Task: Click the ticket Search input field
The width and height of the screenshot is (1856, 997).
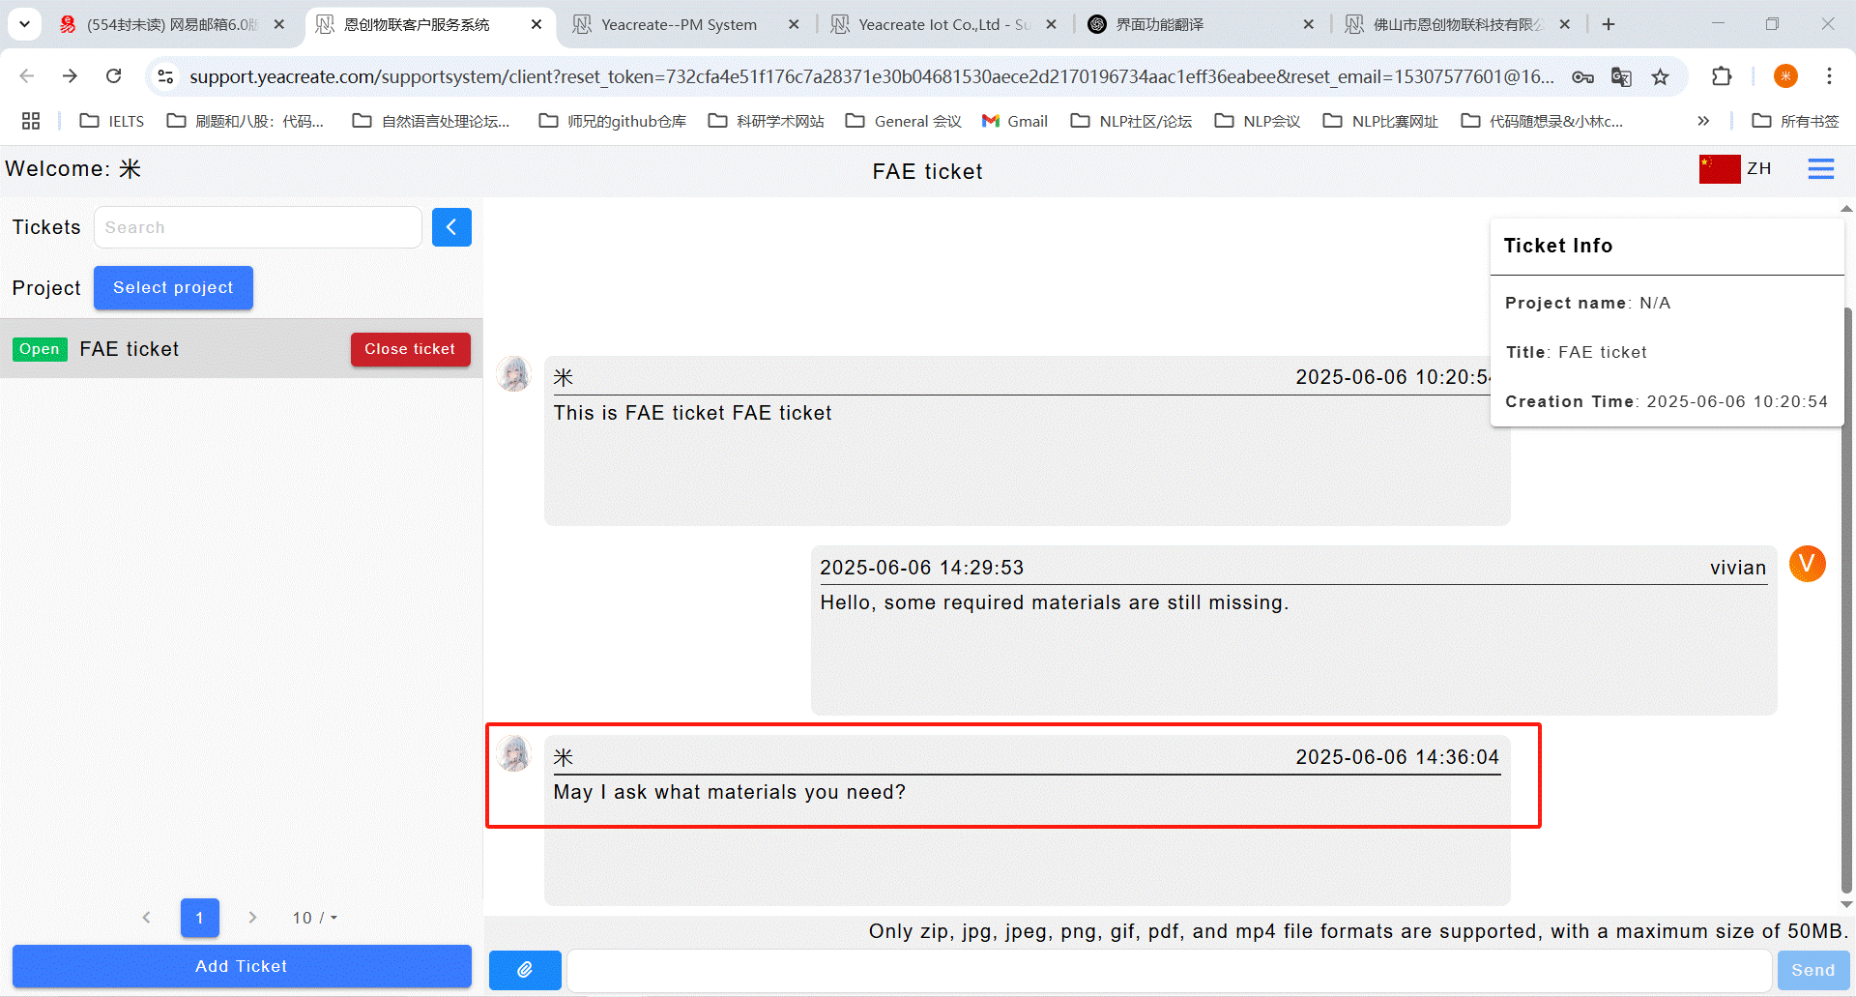Action: pyautogui.click(x=257, y=227)
